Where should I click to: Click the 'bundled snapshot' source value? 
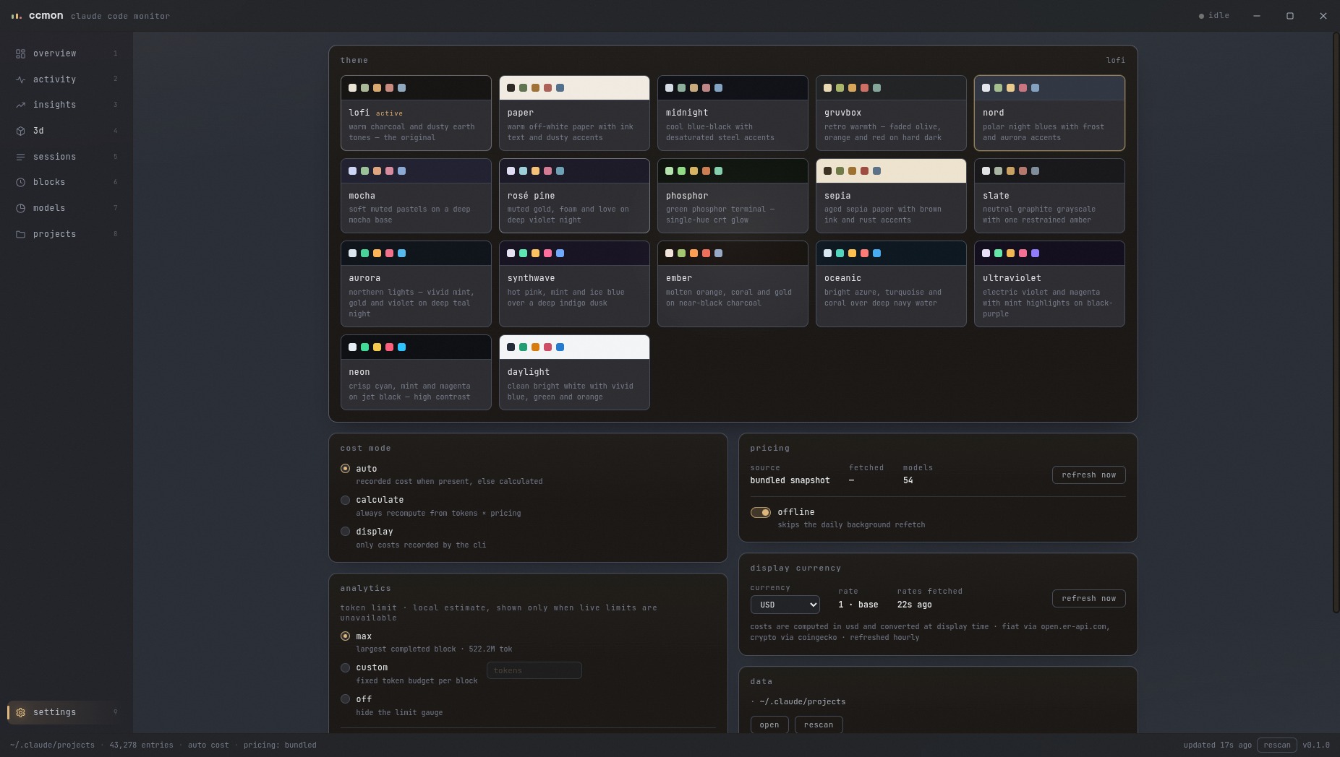click(790, 480)
